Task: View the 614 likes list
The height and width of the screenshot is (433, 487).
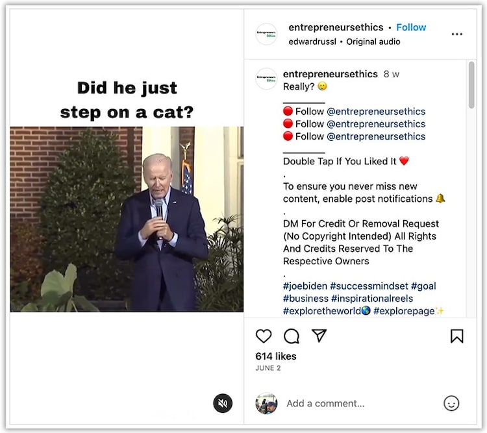Action: 276,356
